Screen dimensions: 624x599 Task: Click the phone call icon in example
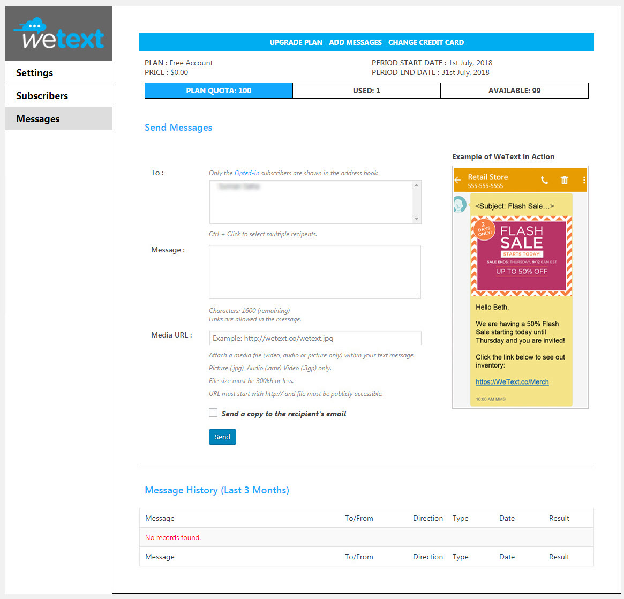[x=544, y=181]
